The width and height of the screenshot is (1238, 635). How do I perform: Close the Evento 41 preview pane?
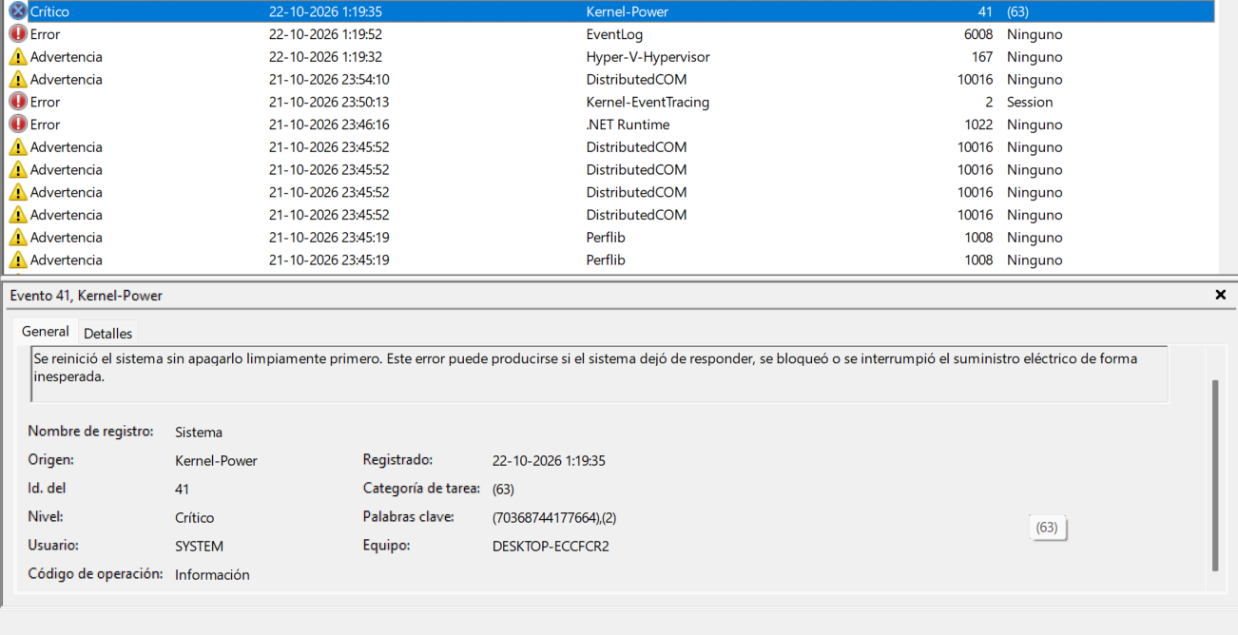pos(1221,296)
